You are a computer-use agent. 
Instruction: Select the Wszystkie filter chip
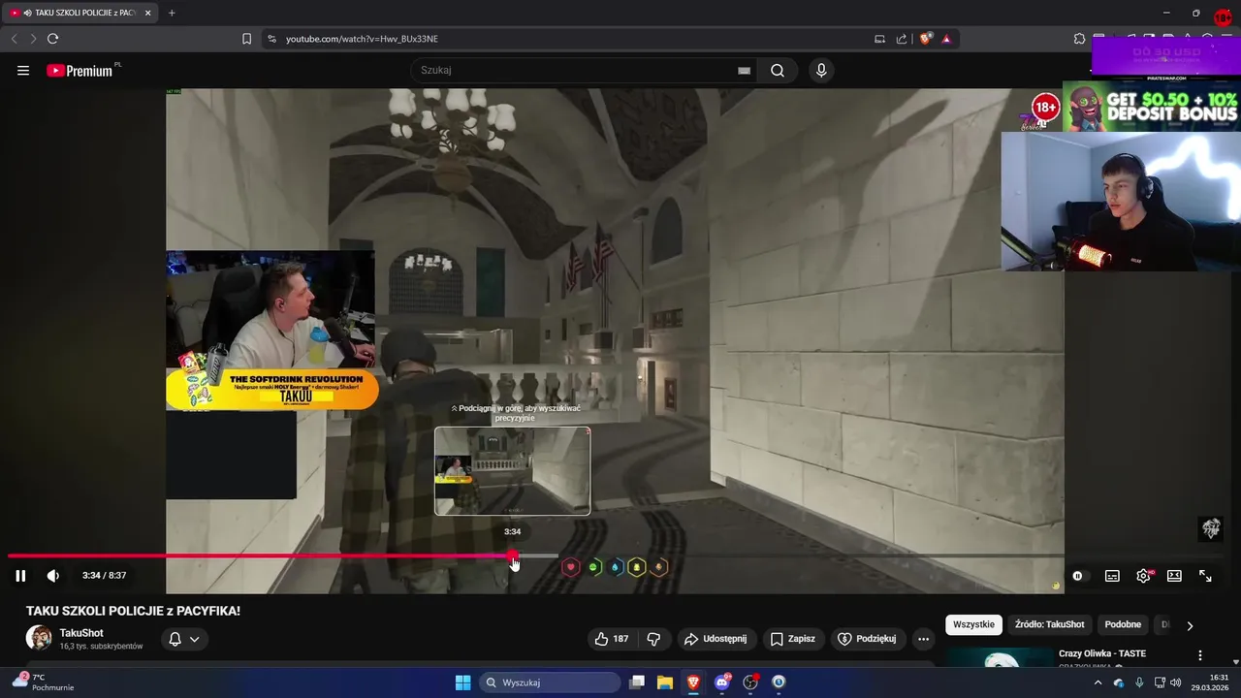973,624
